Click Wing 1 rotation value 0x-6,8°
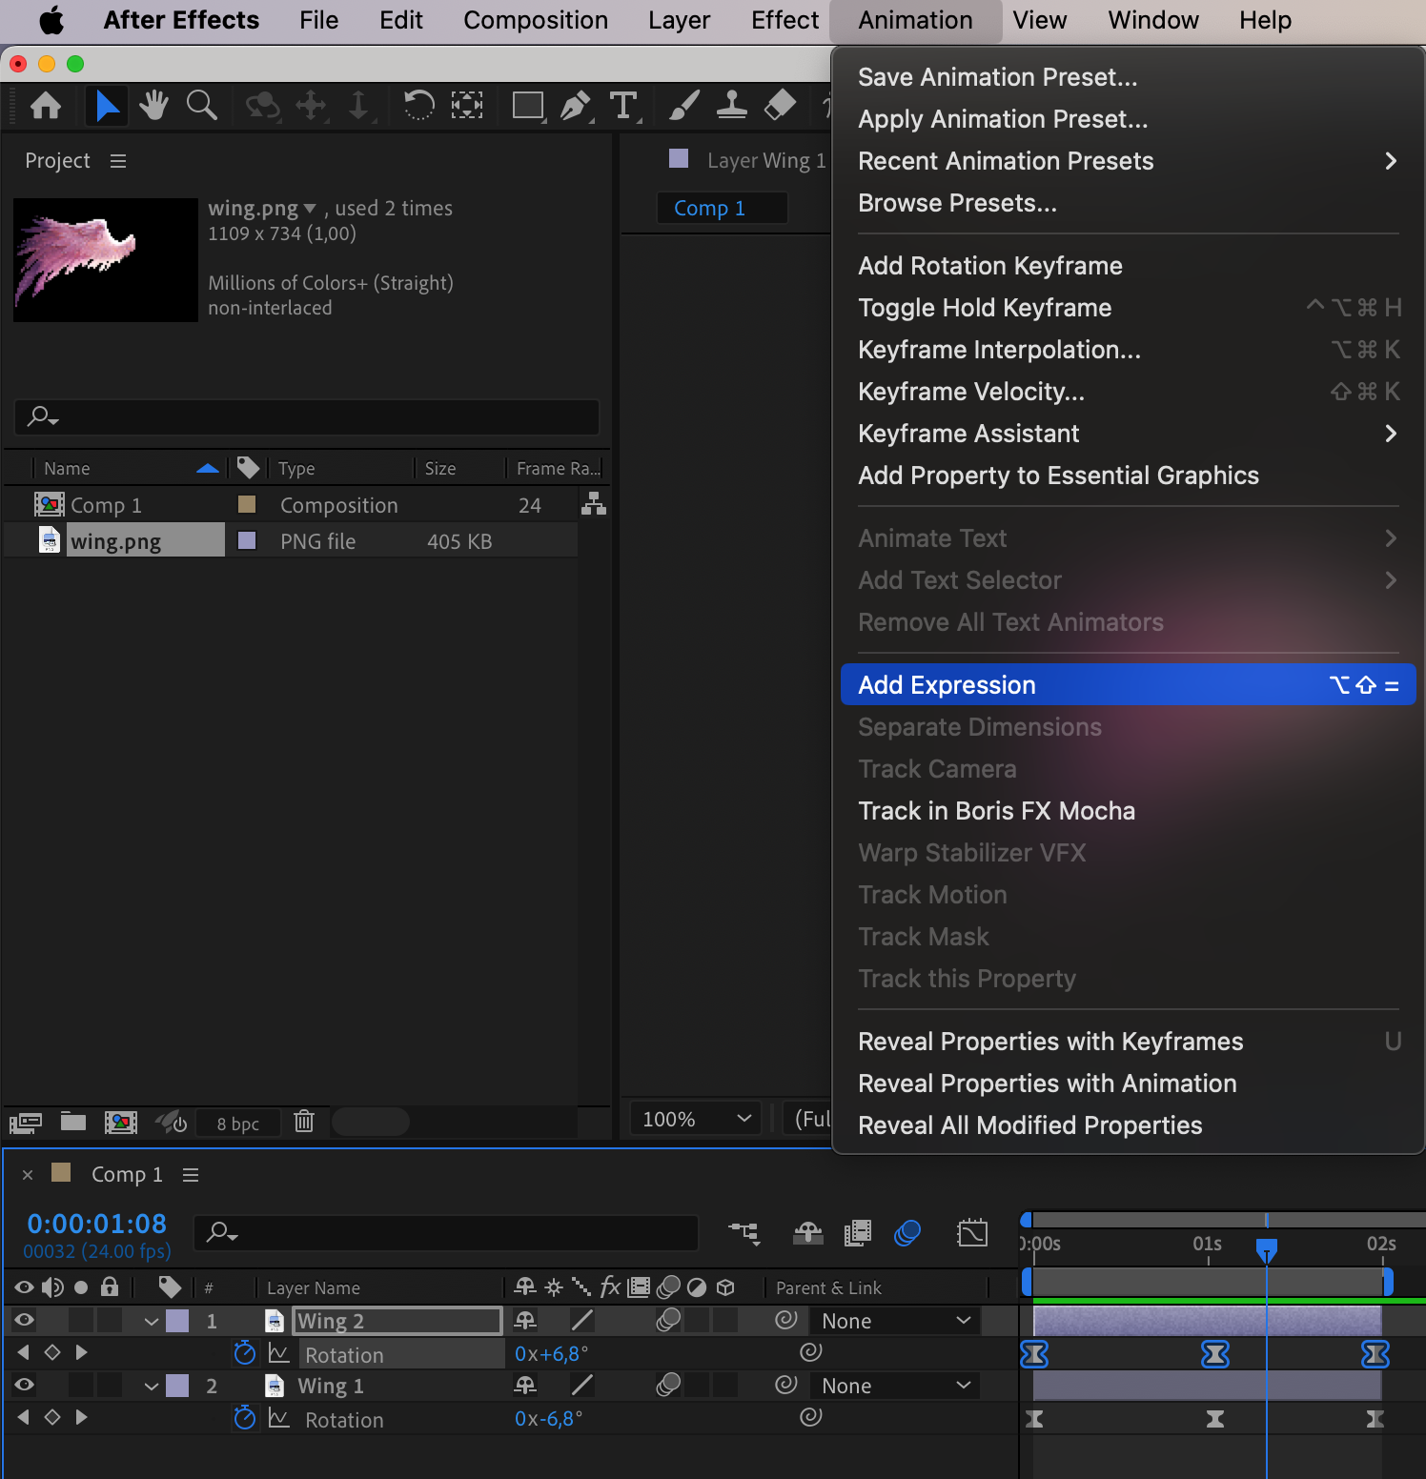 click(548, 1418)
